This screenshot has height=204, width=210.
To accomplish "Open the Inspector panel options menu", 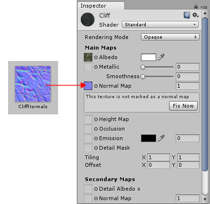I will click(x=204, y=7).
